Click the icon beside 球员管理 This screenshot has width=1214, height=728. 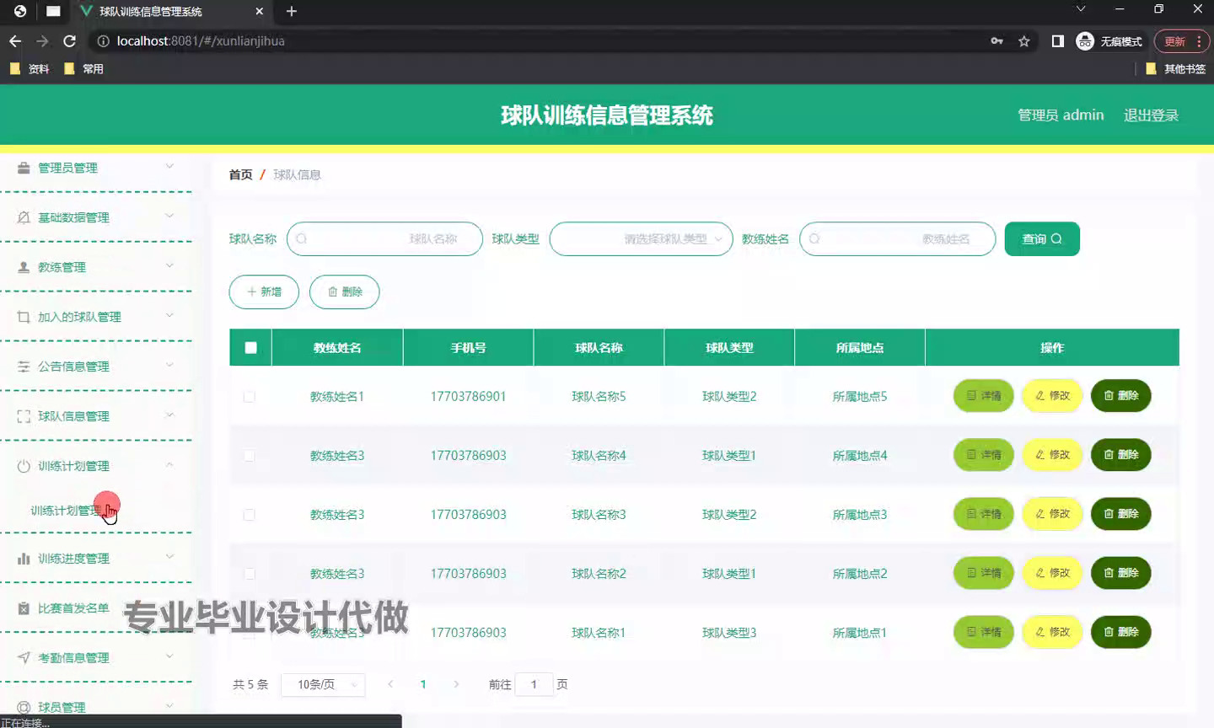tap(24, 708)
